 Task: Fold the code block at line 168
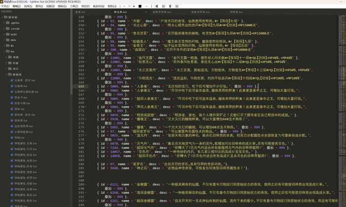point(86,99)
